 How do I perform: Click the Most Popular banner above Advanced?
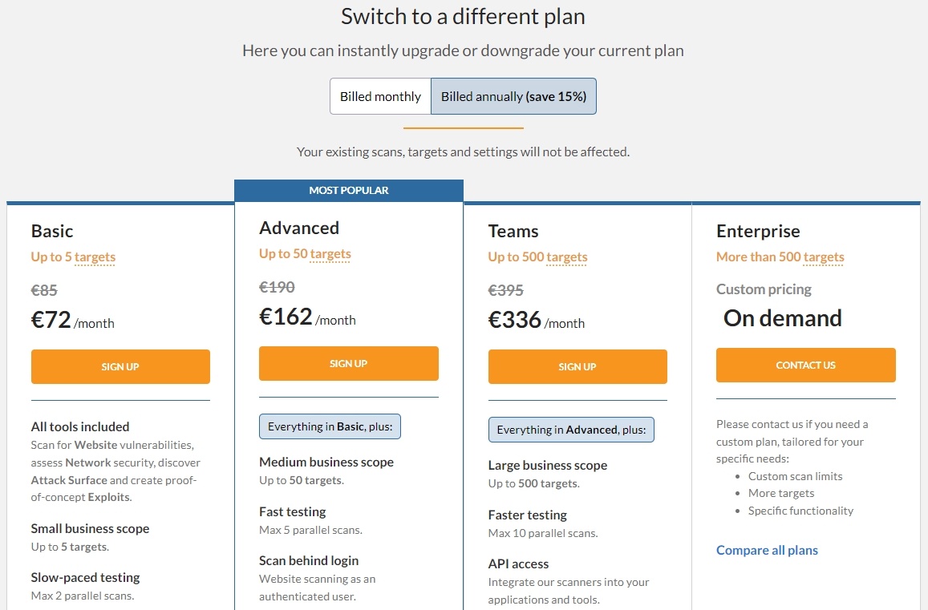click(349, 190)
